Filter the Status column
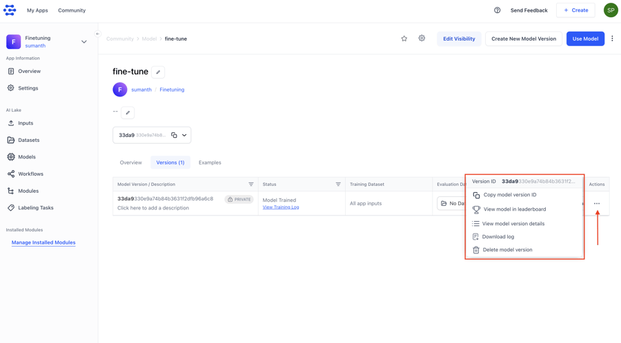 pyautogui.click(x=338, y=185)
